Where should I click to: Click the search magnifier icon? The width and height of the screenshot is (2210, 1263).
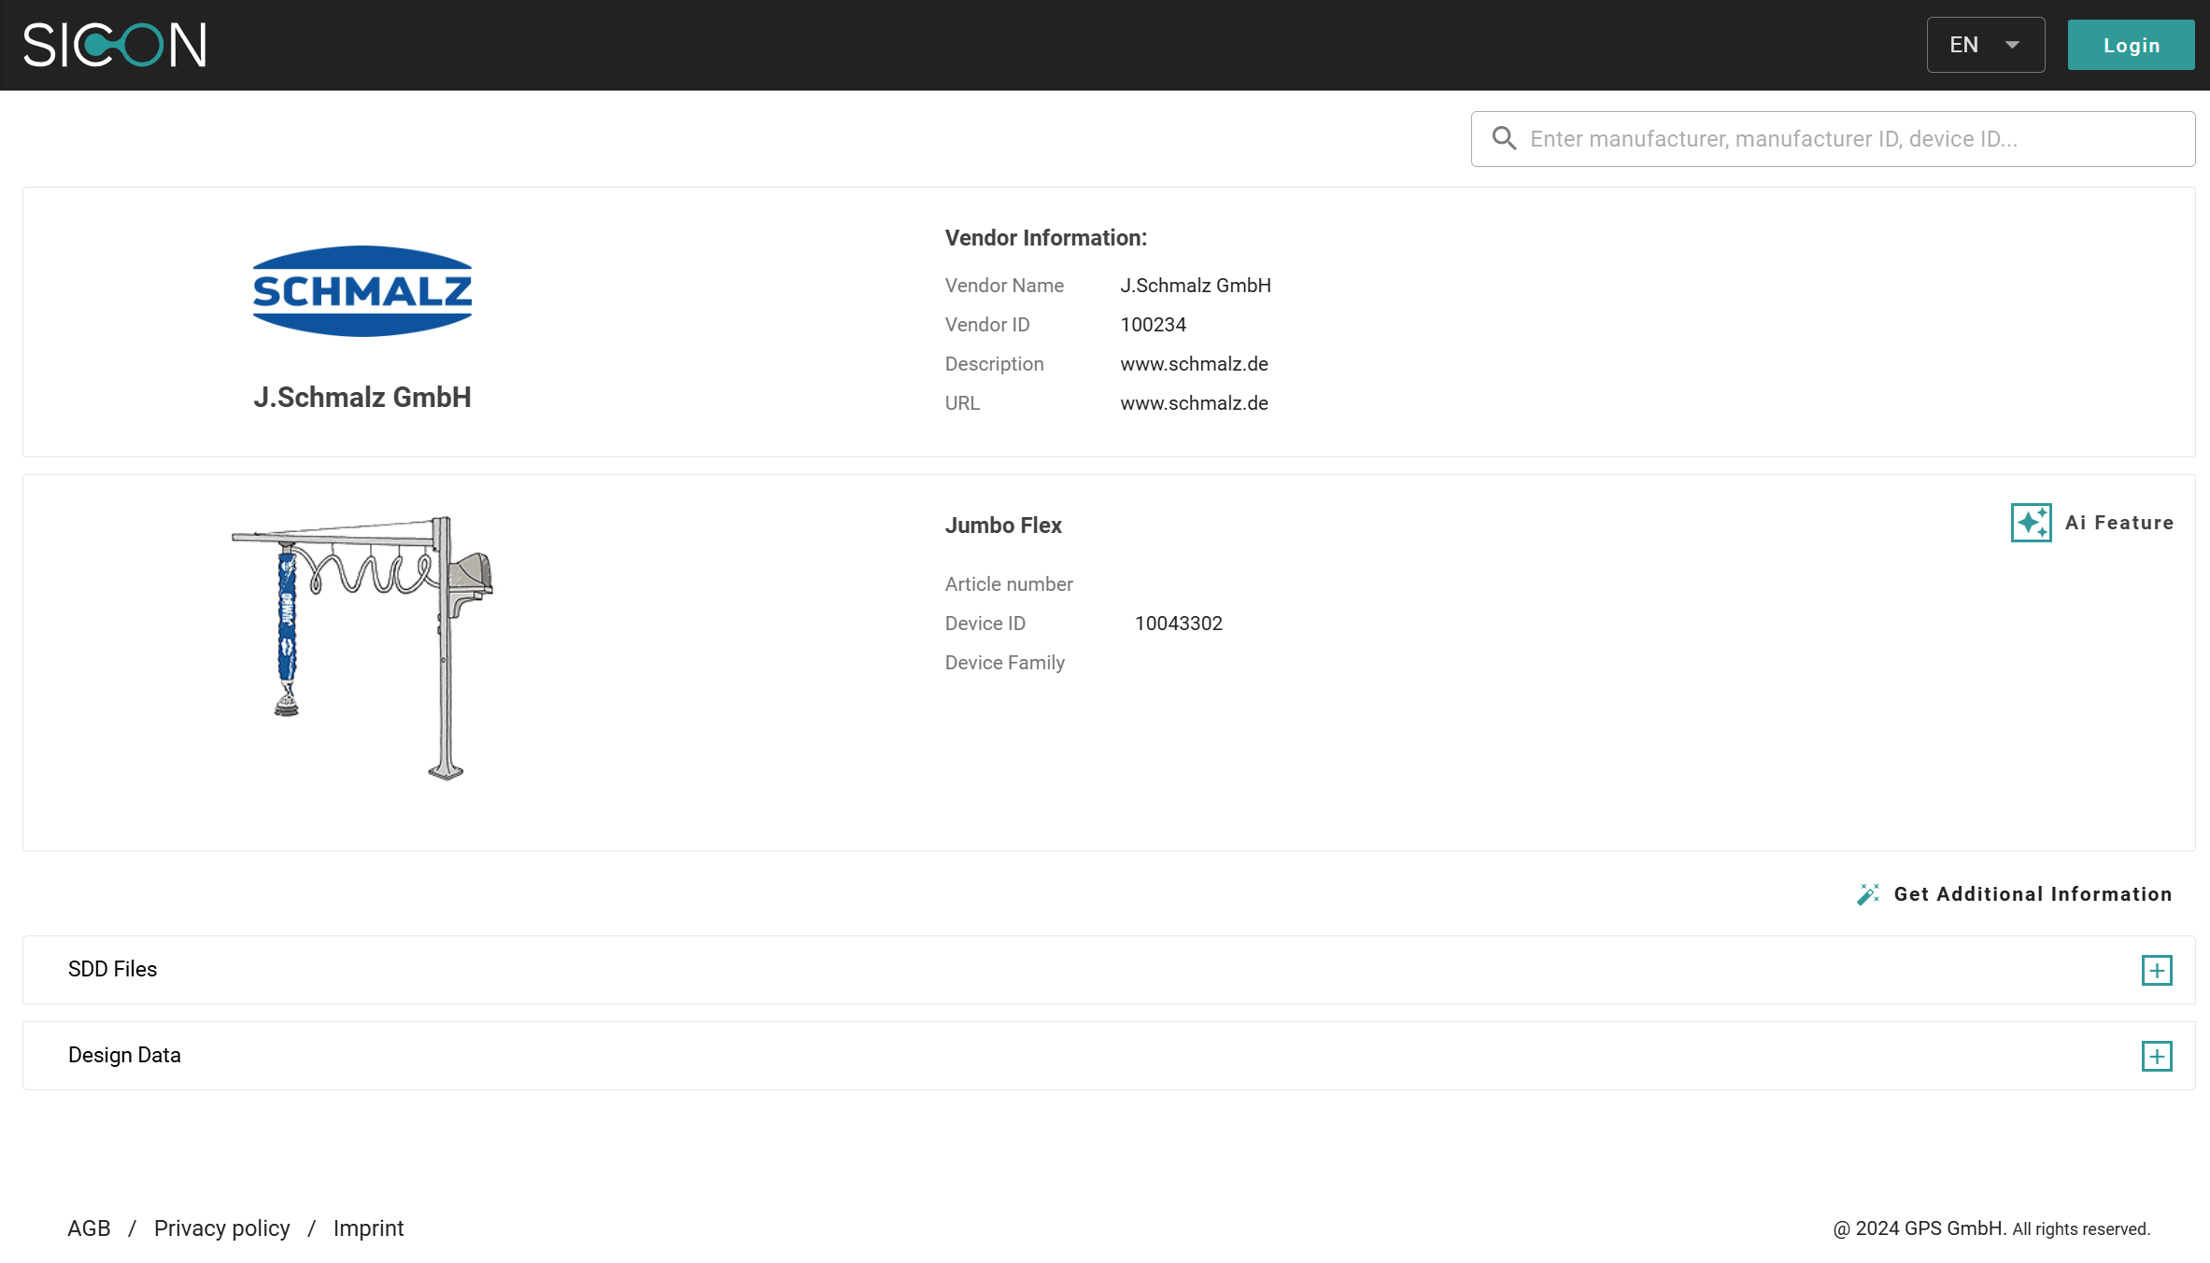pos(1504,139)
